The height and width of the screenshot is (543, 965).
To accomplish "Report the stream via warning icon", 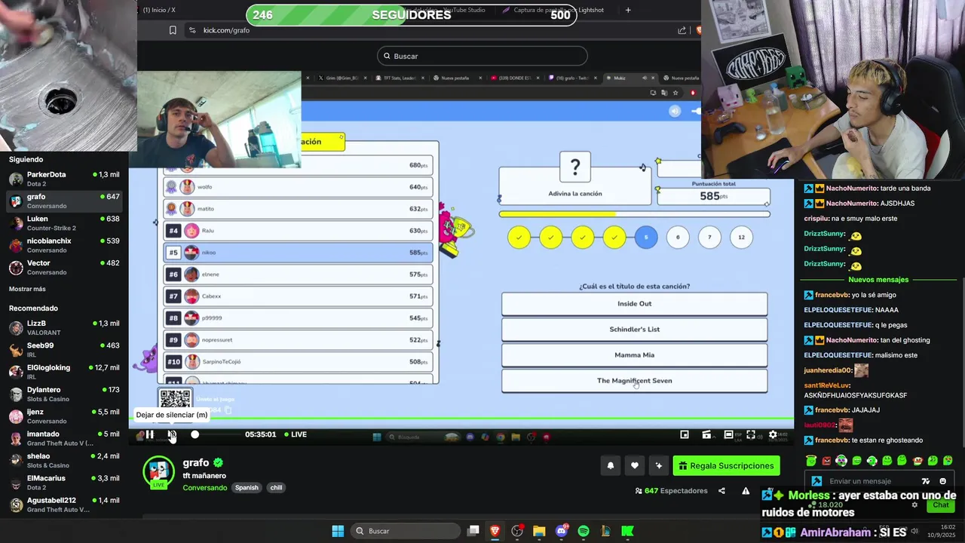I will point(746,491).
